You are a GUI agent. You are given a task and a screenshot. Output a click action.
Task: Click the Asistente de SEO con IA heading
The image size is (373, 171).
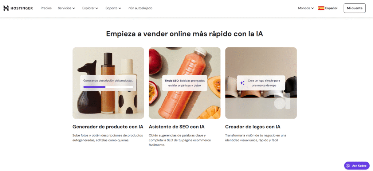pyautogui.click(x=177, y=127)
